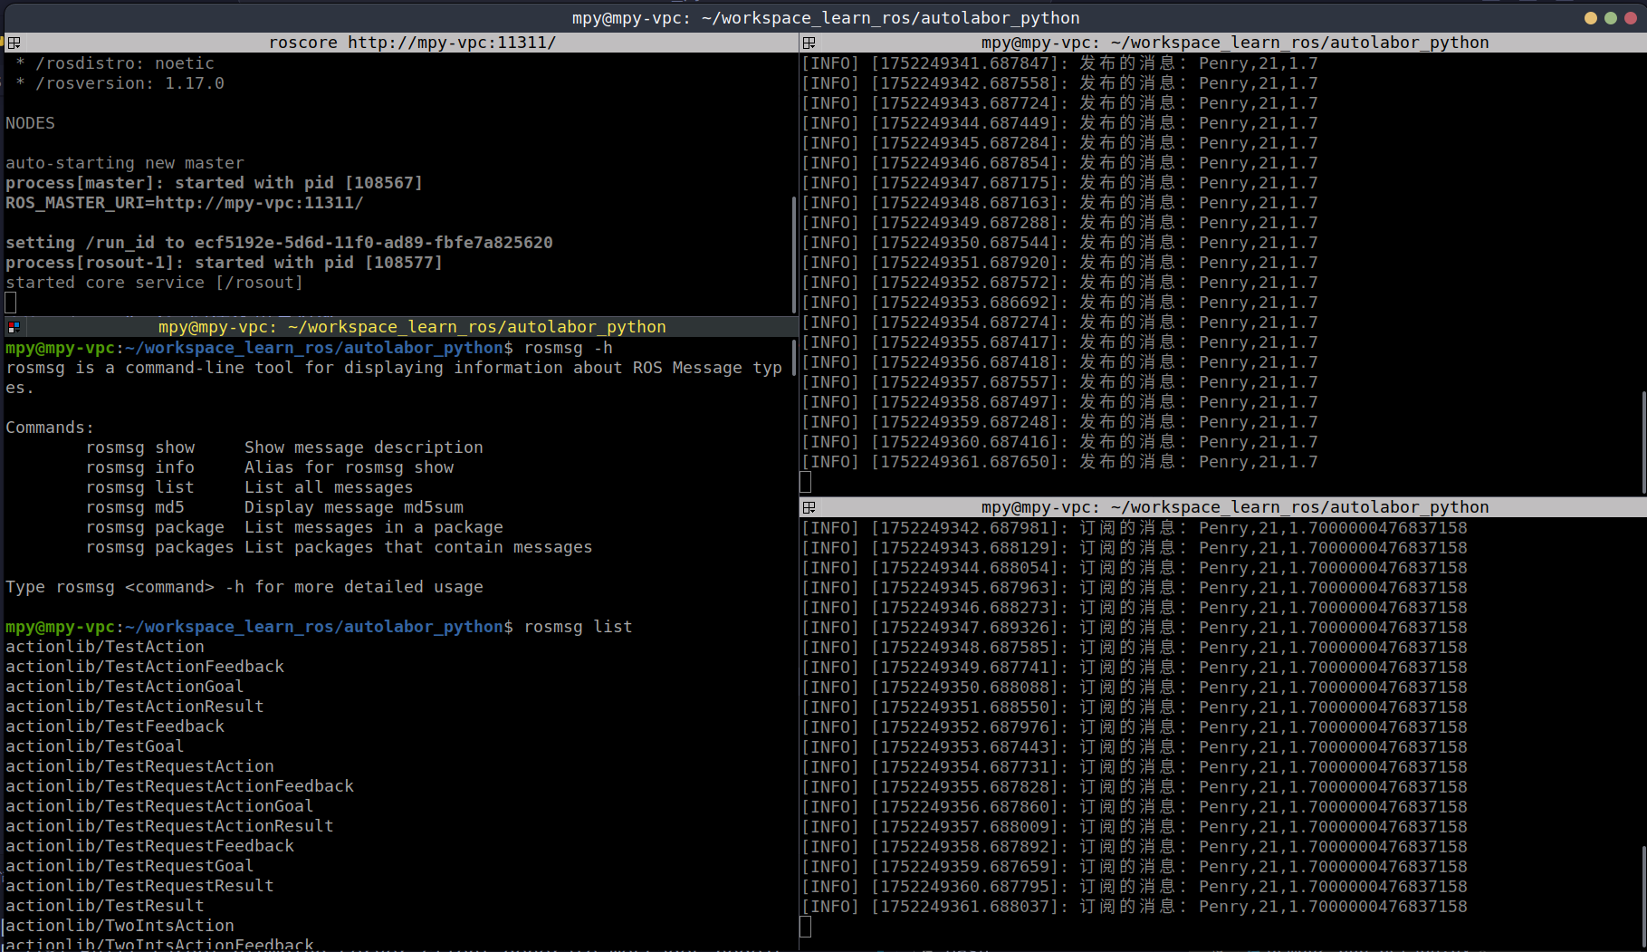The image size is (1647, 952).
Task: Click the cursor block in the roscore pane
Action: [x=11, y=303]
